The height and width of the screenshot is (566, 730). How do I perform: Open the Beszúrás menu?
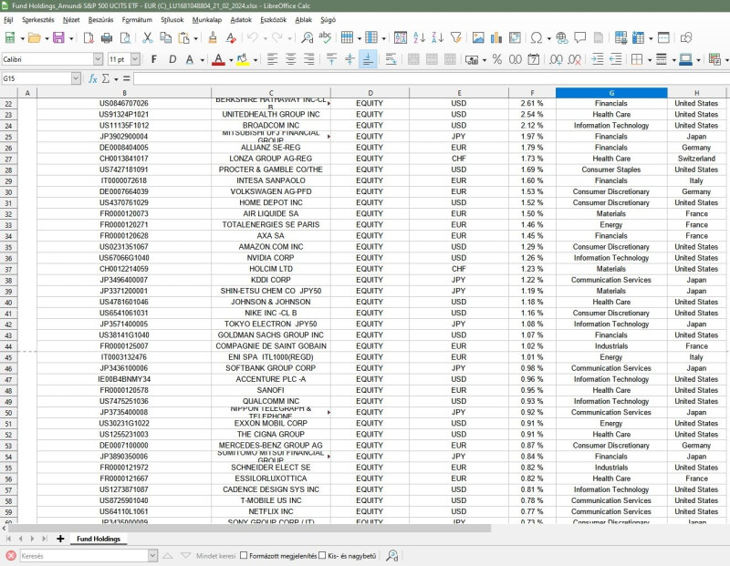(x=100, y=20)
